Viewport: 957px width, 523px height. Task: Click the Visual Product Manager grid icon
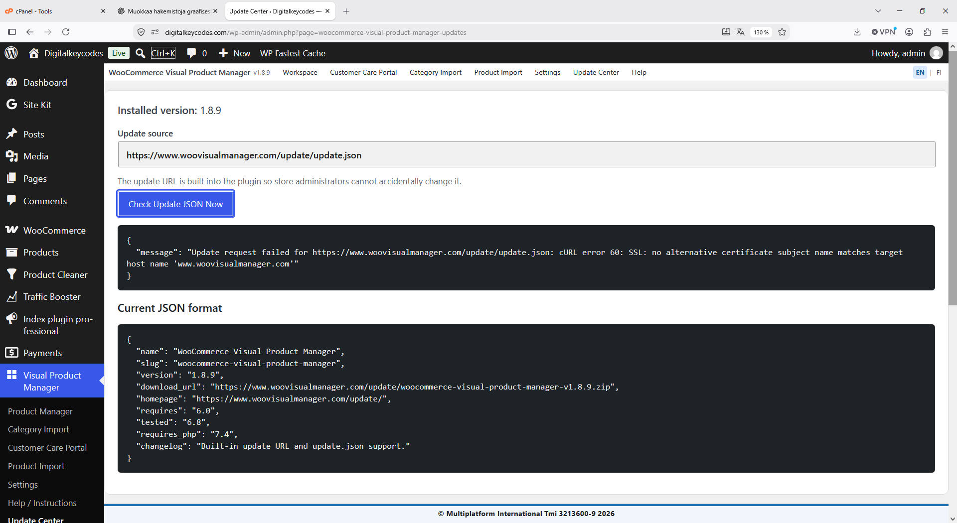(11, 375)
